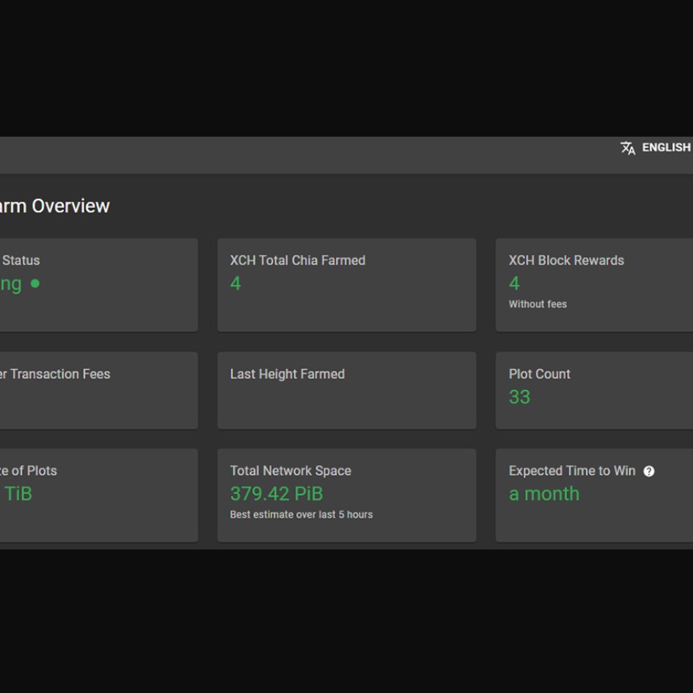Click the green farming status dot
This screenshot has width=693, height=693.
tap(35, 284)
